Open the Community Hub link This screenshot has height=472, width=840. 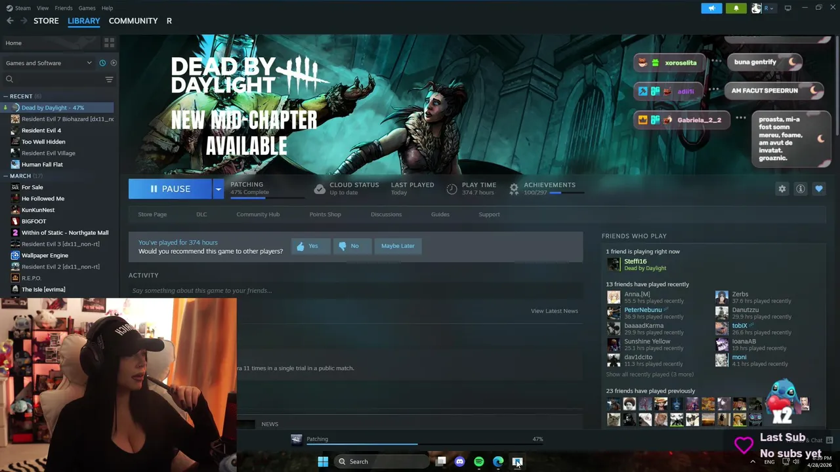pos(258,214)
